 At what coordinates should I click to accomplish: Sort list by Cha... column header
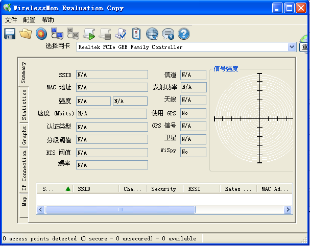133,189
